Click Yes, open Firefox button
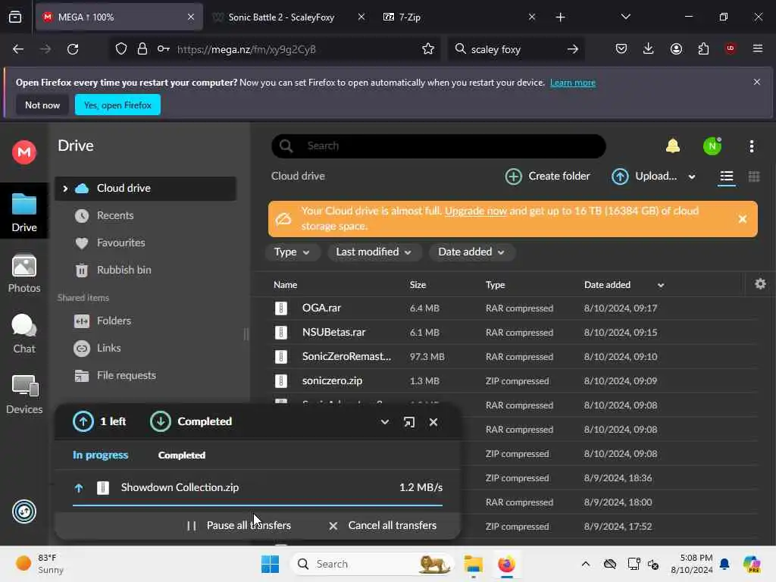This screenshot has height=582, width=776. coord(117,105)
